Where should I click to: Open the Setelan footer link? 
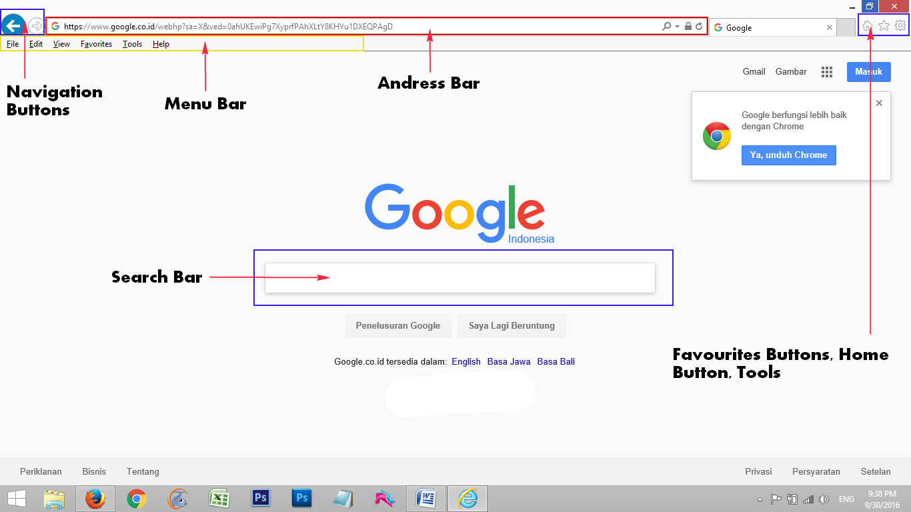tap(876, 471)
